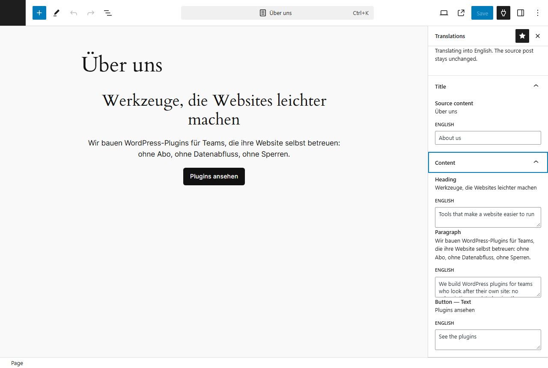Screen dimensions: 548x368
Task: Select the heading Werkzeuge, die Websites leichter machen
Action: (x=214, y=110)
